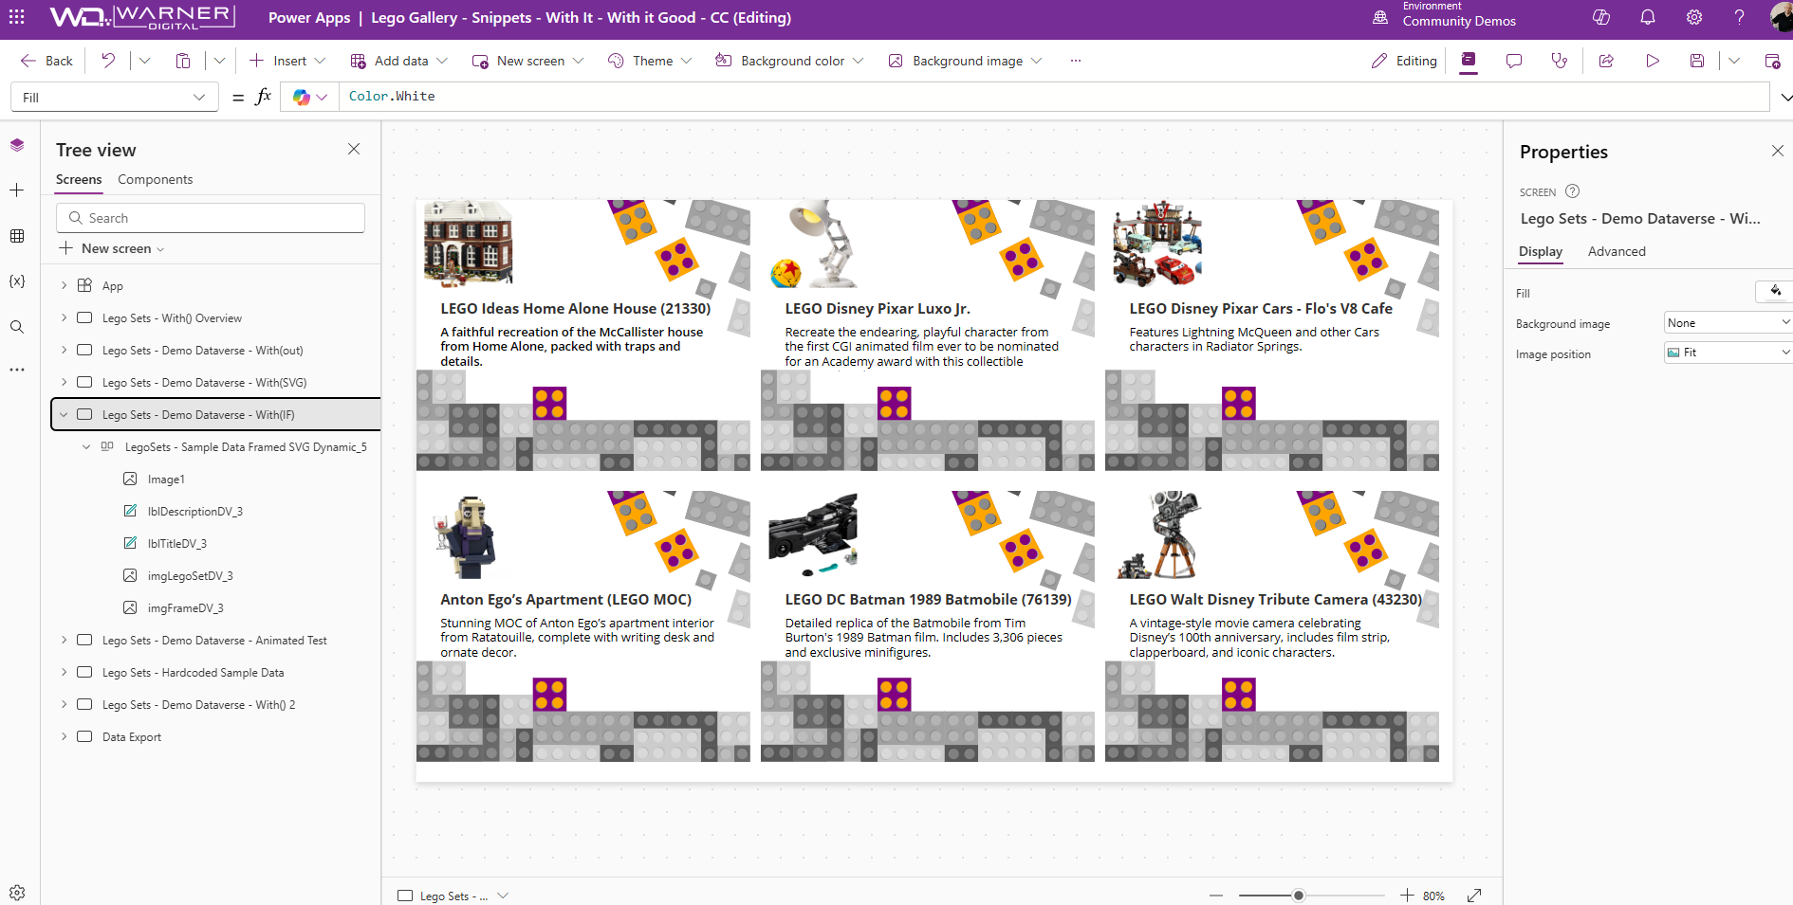The width and height of the screenshot is (1793, 905).
Task: Select the Image1 tree item
Action: coord(166,479)
